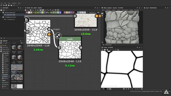Viewport: 171px width, 96px height.
Task: Select the Levels node thumbnail
Action: (x=70, y=50)
